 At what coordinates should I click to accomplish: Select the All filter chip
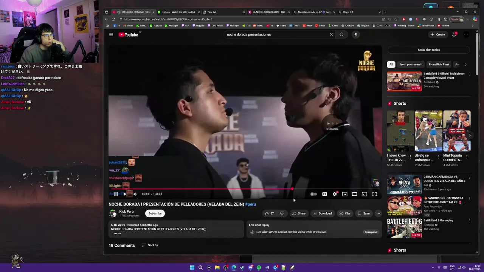[x=391, y=64]
